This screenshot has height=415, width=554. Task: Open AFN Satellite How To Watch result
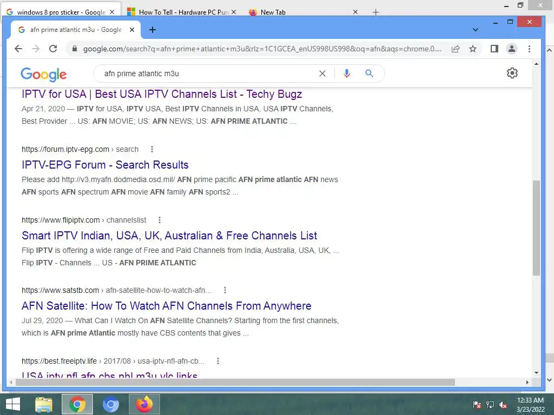pyautogui.click(x=167, y=306)
